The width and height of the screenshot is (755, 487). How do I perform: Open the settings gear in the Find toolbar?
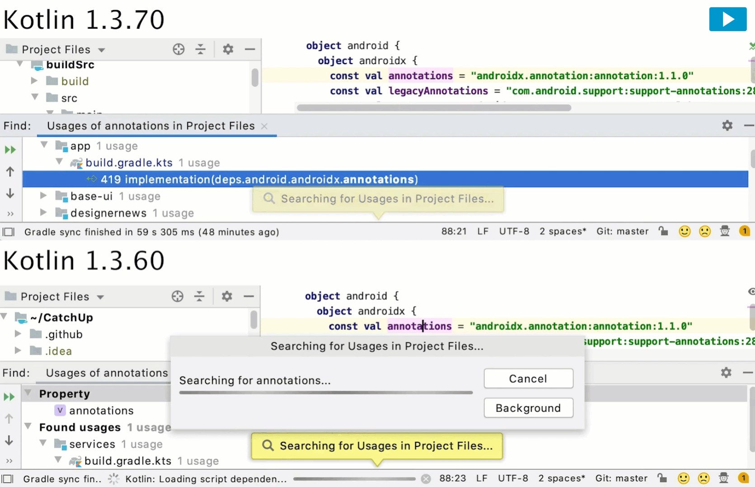point(727,125)
